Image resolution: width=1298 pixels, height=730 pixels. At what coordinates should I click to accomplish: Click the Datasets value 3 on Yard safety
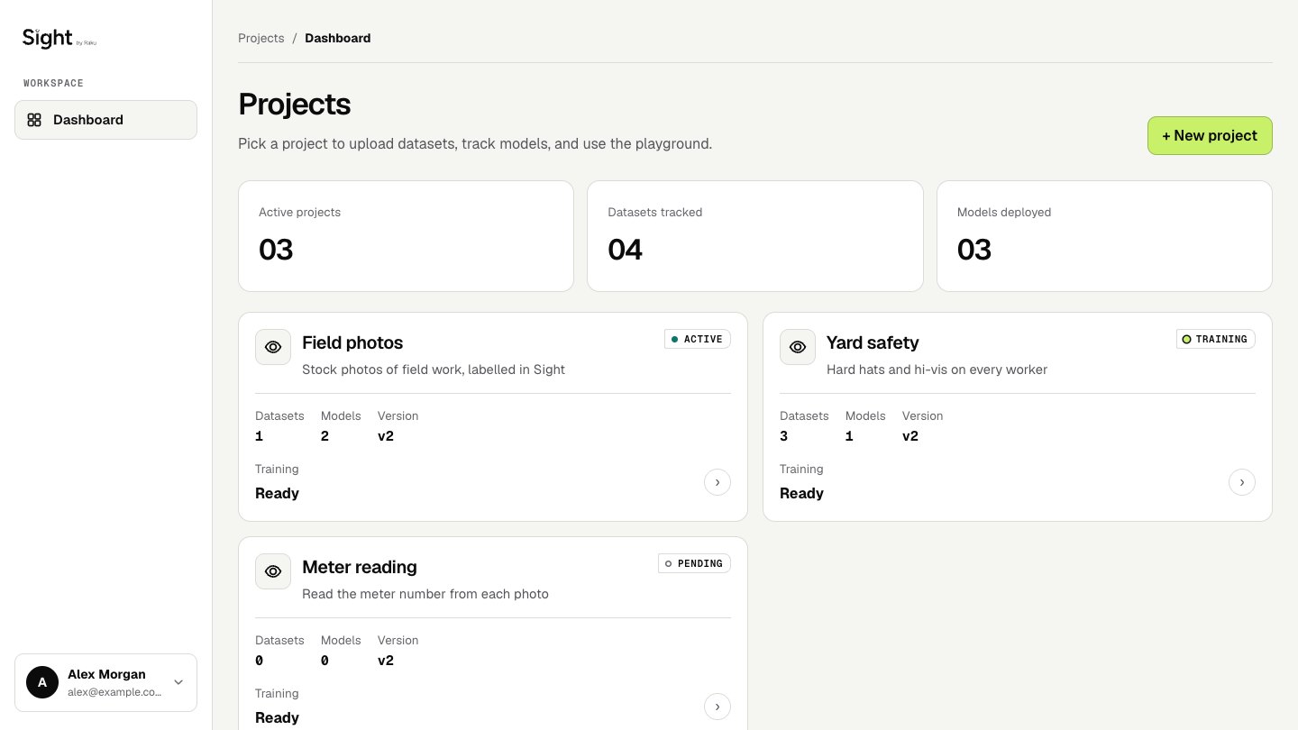pyautogui.click(x=783, y=436)
